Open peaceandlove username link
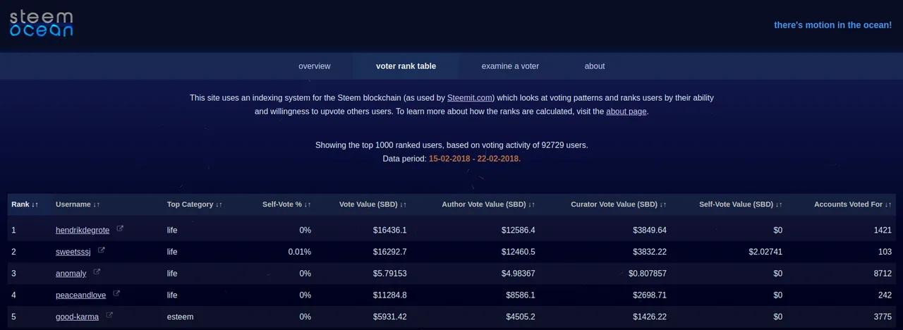 pos(81,295)
